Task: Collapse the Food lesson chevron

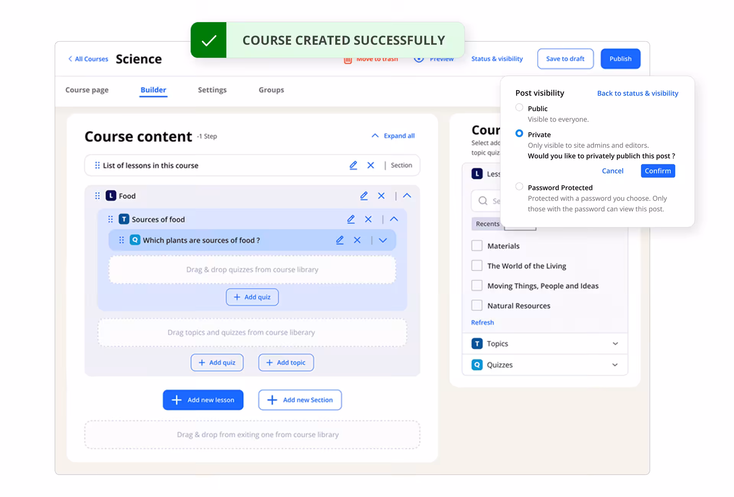Action: (x=407, y=196)
